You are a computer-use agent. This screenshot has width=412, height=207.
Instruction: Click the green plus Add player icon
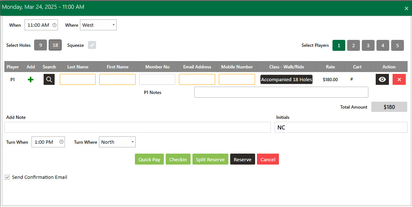[x=30, y=80]
